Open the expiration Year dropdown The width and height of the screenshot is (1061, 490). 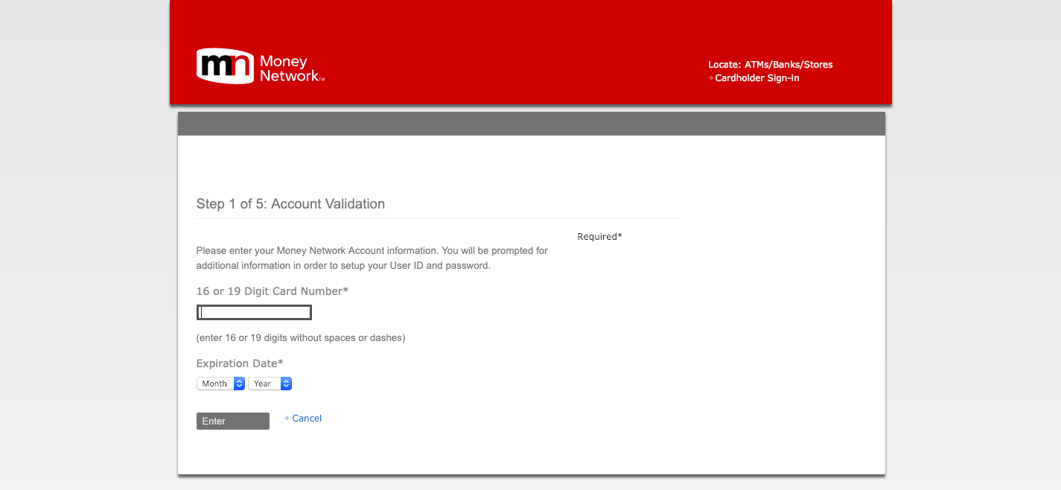270,384
